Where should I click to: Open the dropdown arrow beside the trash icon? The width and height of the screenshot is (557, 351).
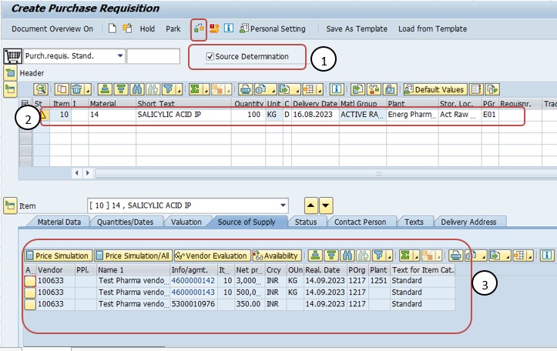point(87,90)
